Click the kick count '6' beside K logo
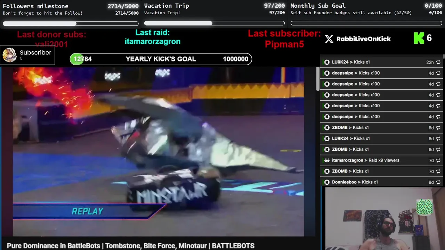Screen dimensions: 445x250 (429, 38)
